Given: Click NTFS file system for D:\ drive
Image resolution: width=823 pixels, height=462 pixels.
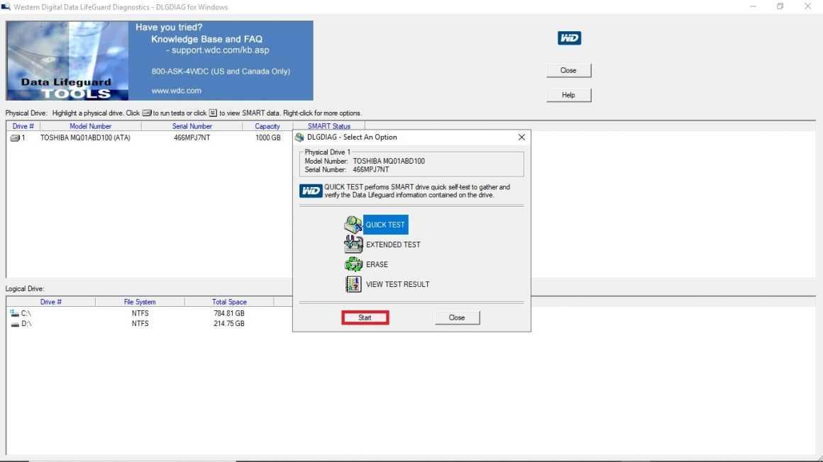Looking at the screenshot, I should pos(140,324).
